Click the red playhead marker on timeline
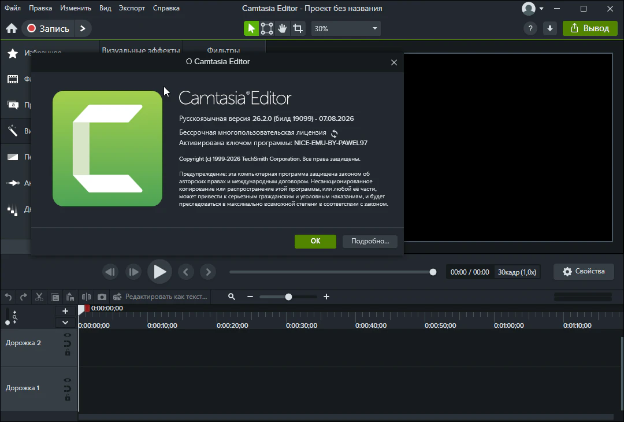 coord(87,308)
